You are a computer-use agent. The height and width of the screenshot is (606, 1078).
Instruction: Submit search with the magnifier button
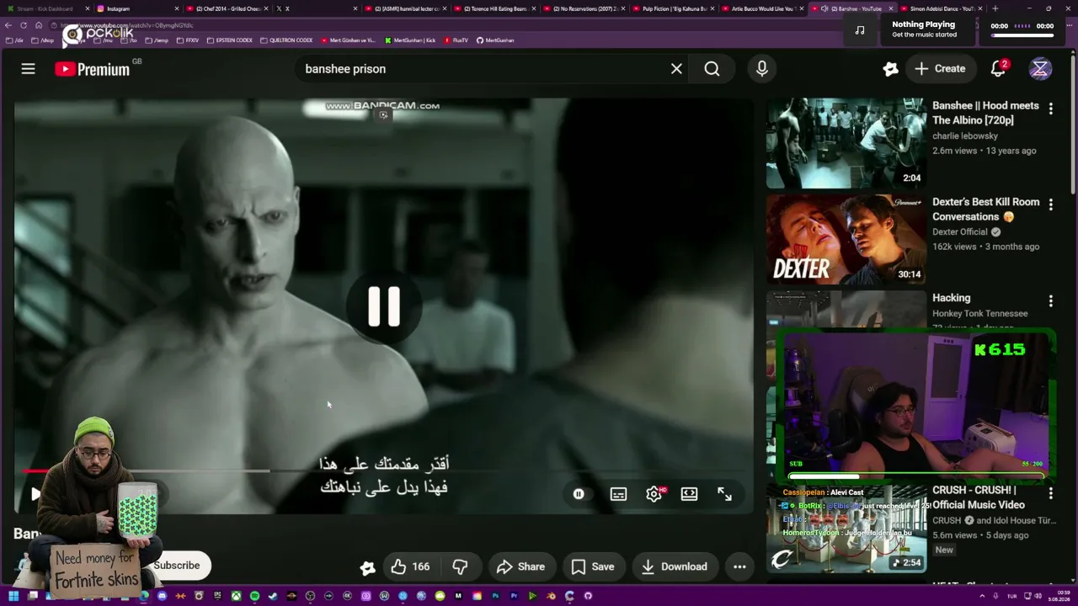pos(712,69)
